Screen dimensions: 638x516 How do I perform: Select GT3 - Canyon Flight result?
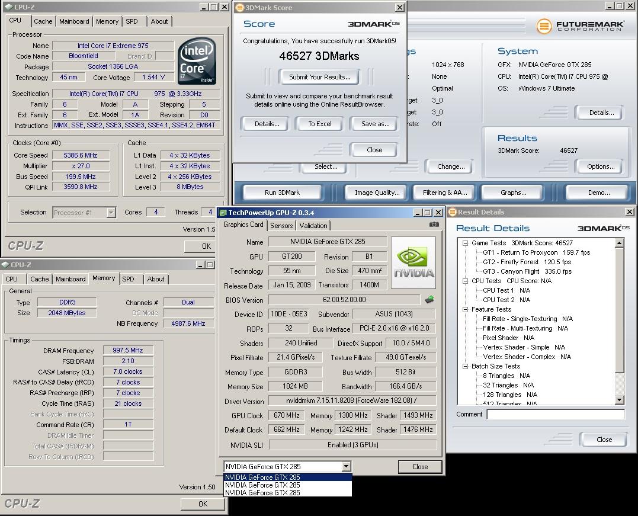pos(527,271)
